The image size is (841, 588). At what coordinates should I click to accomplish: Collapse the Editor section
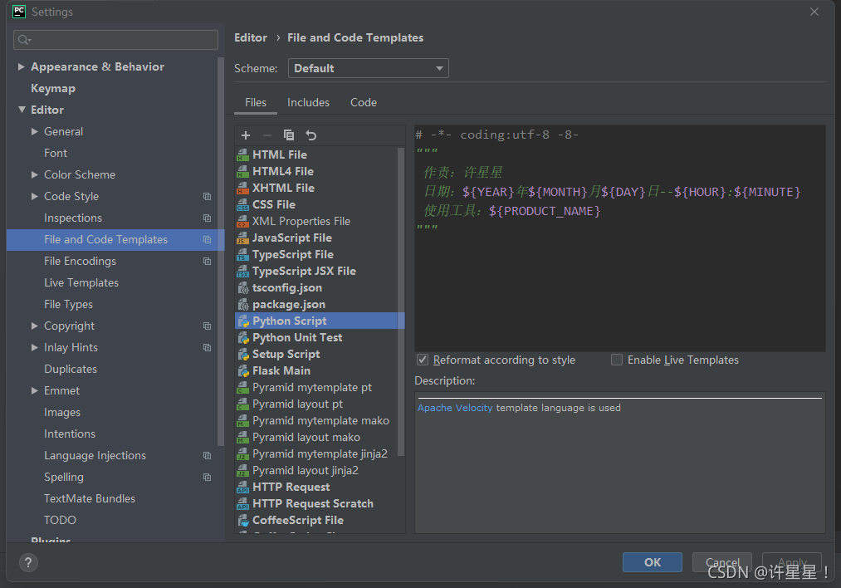pyautogui.click(x=22, y=110)
